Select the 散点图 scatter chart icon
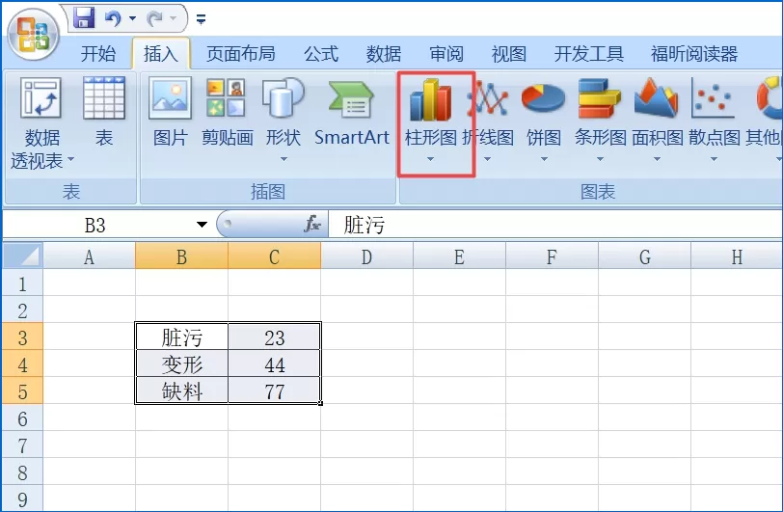The width and height of the screenshot is (783, 512). click(714, 98)
